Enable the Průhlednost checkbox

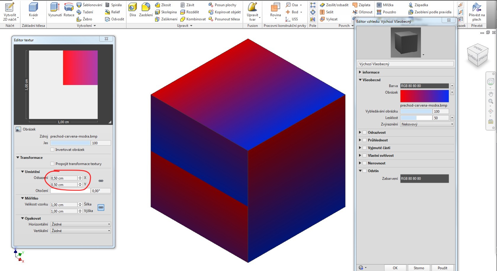click(365, 140)
